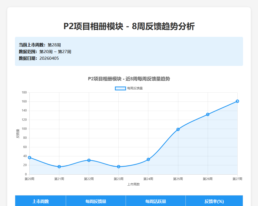The height and width of the screenshot is (206, 258).
Task: Click the 第24周 x-axis label
Action: click(148, 179)
